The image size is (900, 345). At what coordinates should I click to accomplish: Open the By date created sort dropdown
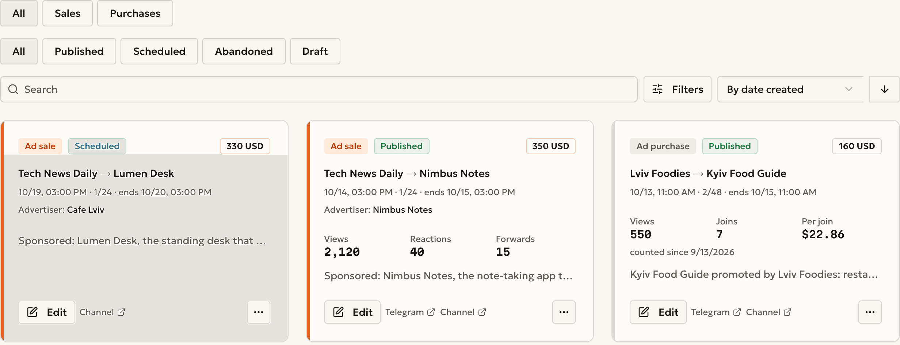[790, 89]
